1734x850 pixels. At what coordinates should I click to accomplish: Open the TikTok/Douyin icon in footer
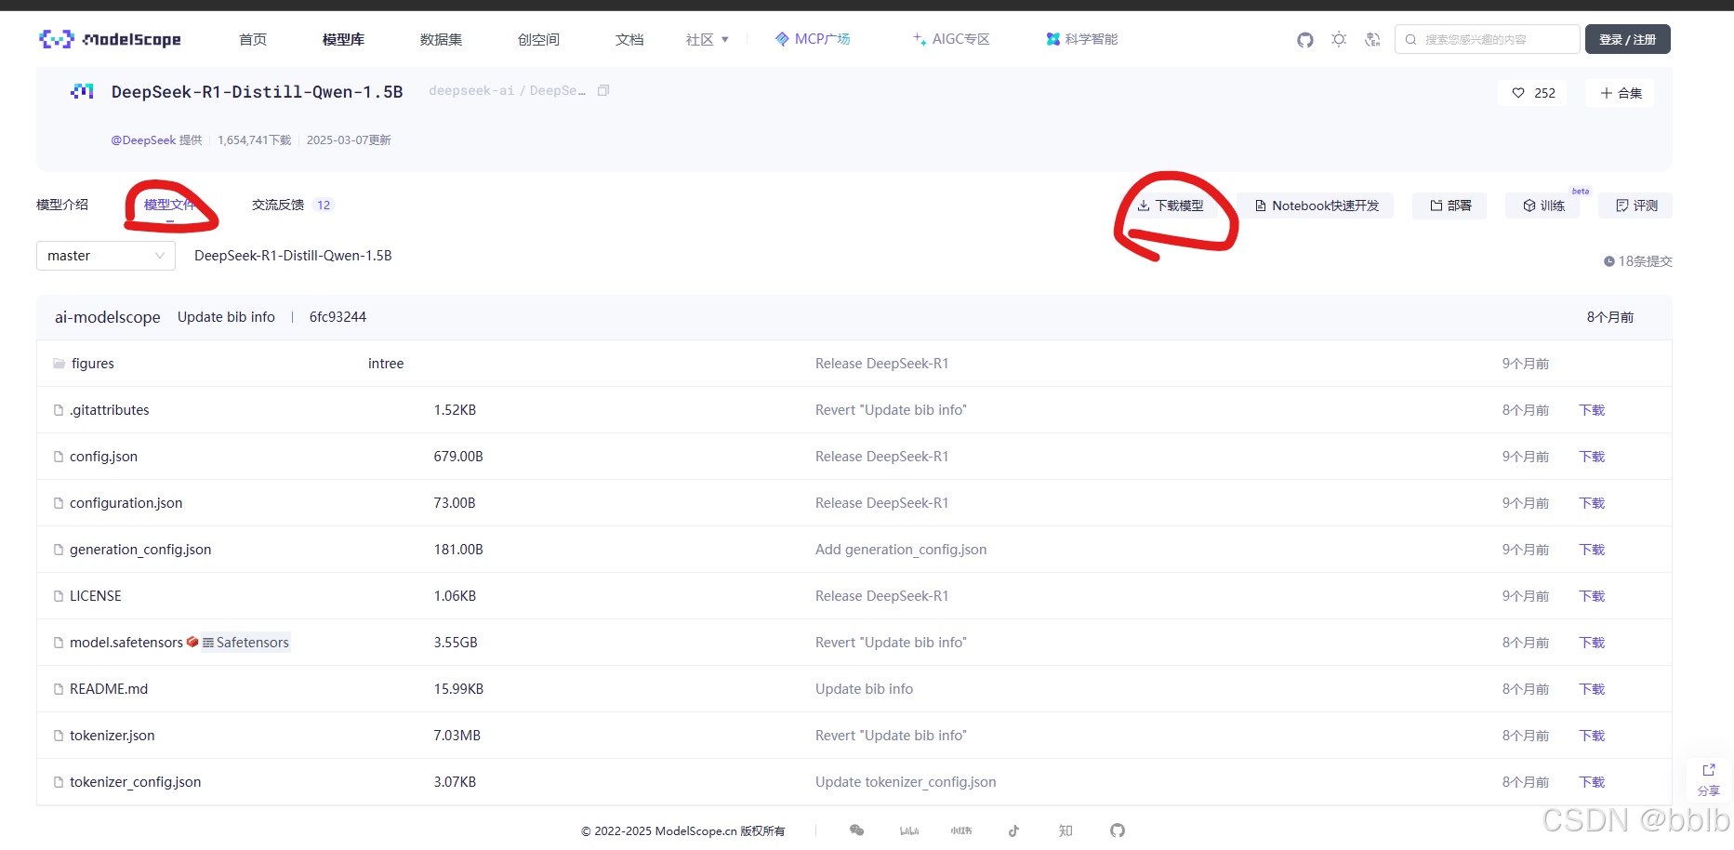[x=1013, y=830]
